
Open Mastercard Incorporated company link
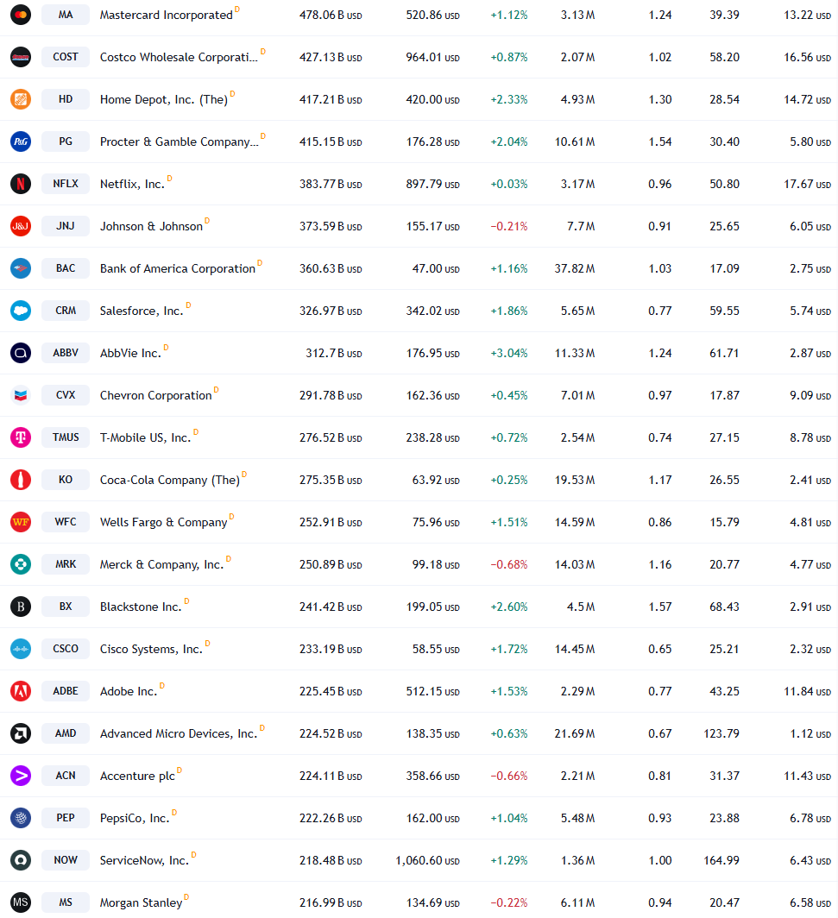click(x=167, y=15)
